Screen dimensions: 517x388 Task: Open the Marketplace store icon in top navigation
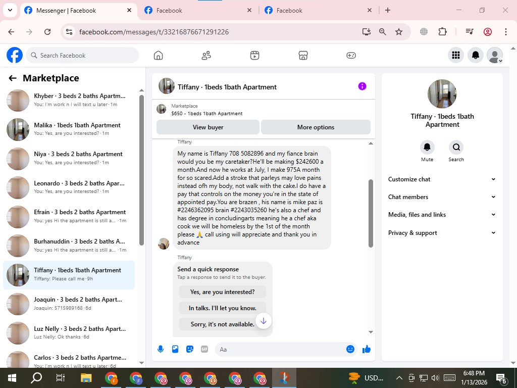(303, 56)
